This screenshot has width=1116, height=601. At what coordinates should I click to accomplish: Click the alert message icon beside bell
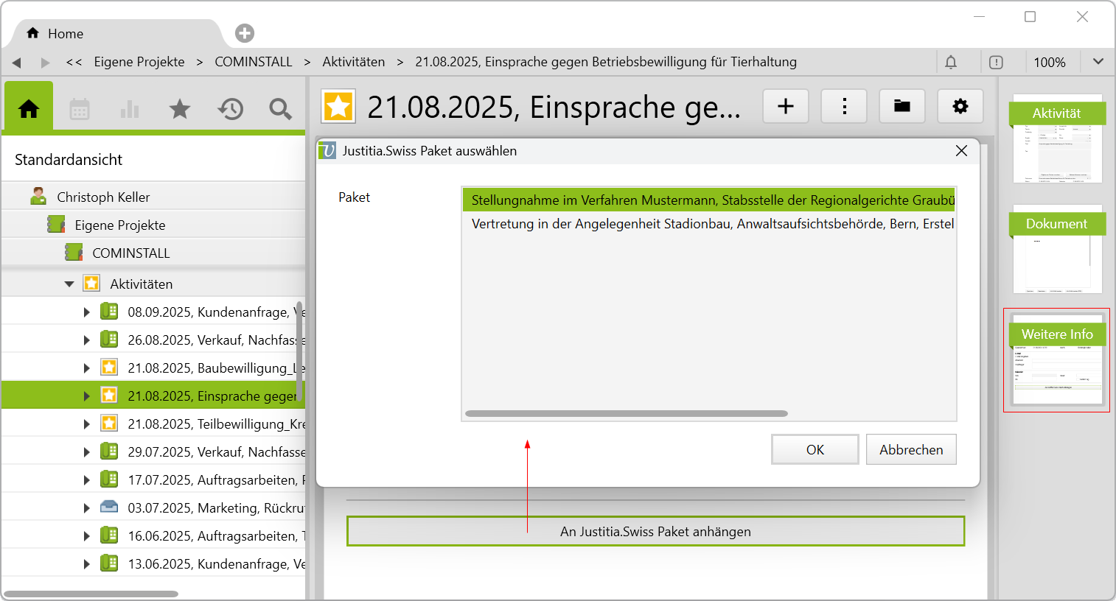[996, 62]
